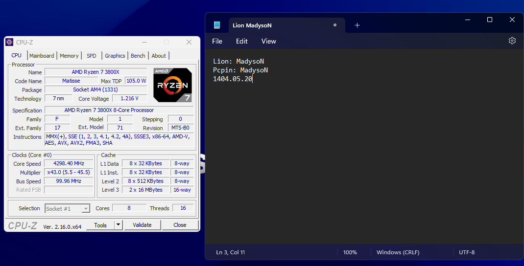Viewport: 524px width, 266px height.
Task: Click the Bus Speed value 99.96 MHz
Action: (69, 181)
